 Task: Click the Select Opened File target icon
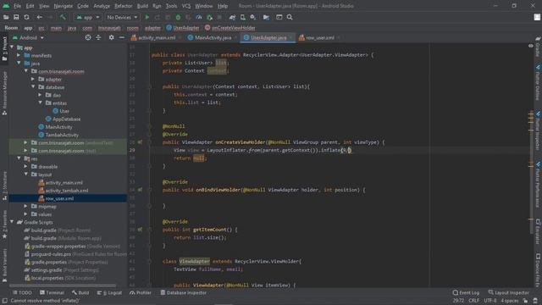coord(88,37)
